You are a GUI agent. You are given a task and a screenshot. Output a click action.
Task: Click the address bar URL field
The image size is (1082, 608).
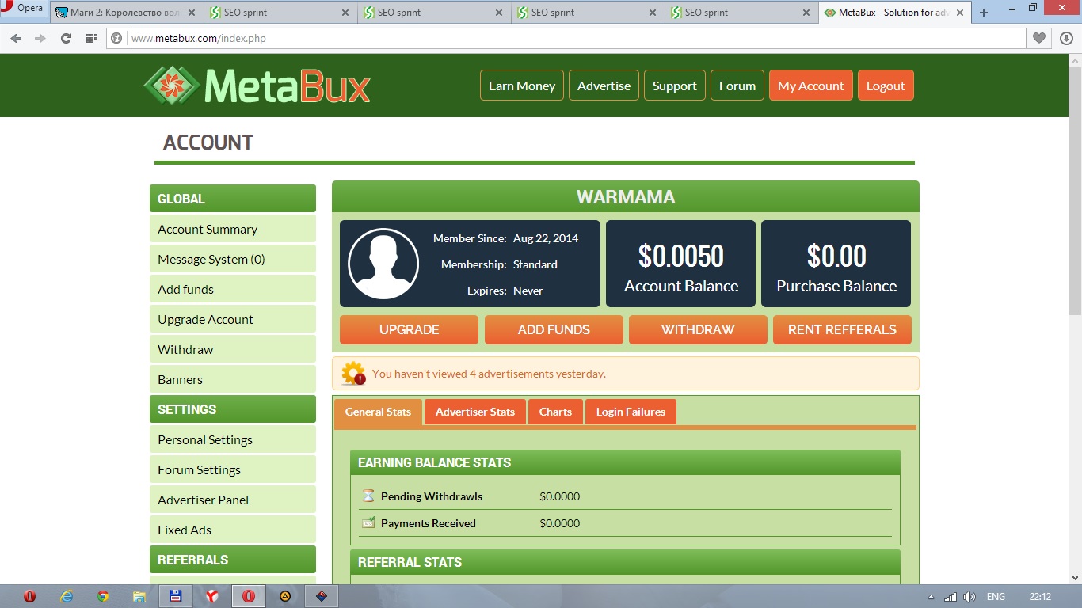pyautogui.click(x=566, y=38)
